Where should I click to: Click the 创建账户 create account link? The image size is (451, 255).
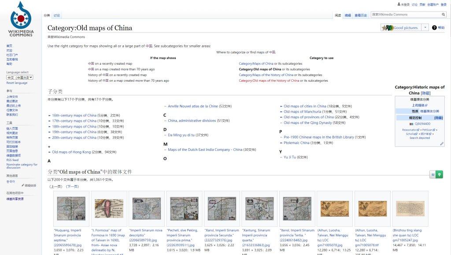433,4
